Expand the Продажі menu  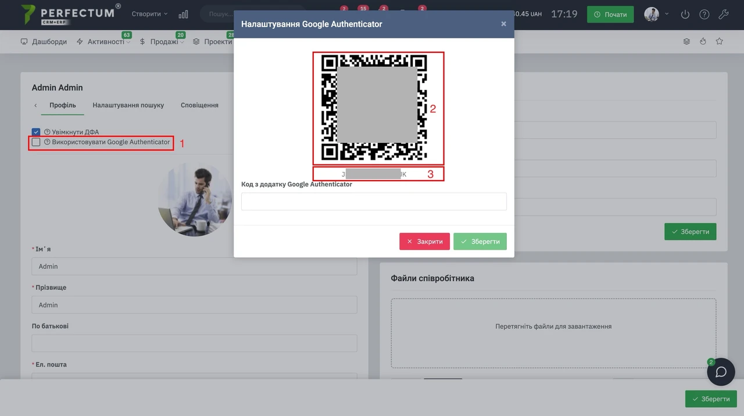(162, 42)
